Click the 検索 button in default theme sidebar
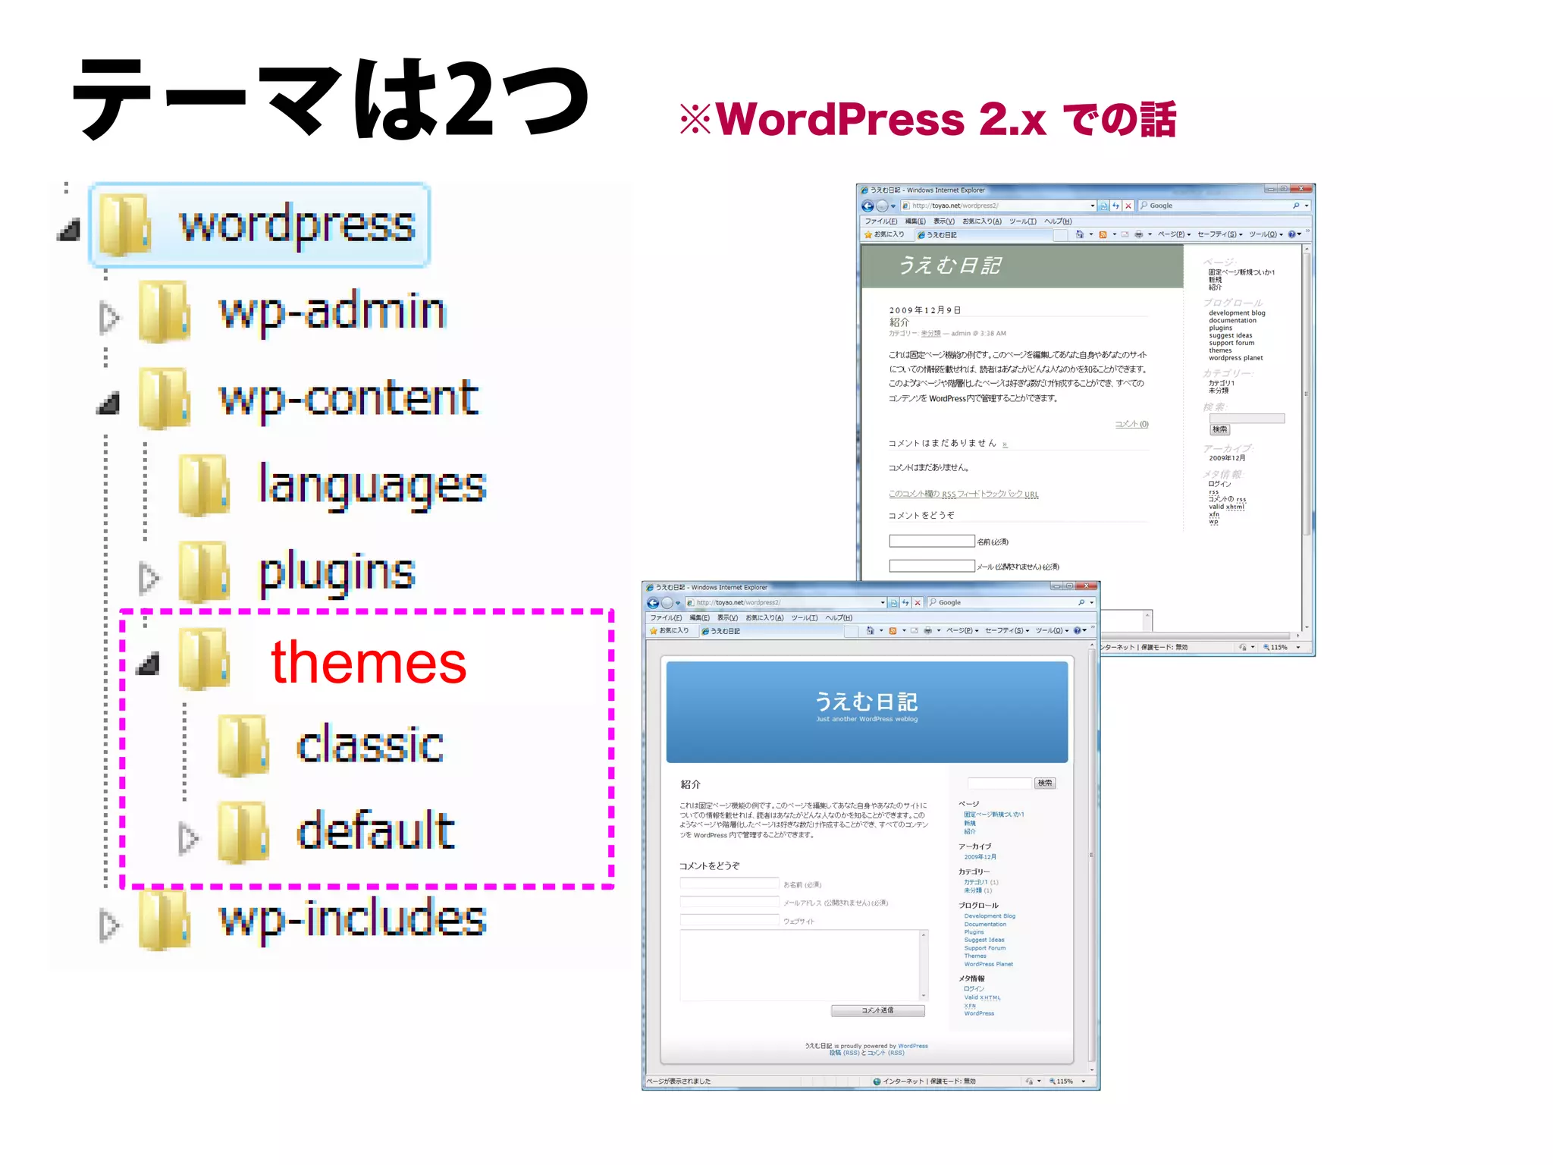 (1045, 783)
